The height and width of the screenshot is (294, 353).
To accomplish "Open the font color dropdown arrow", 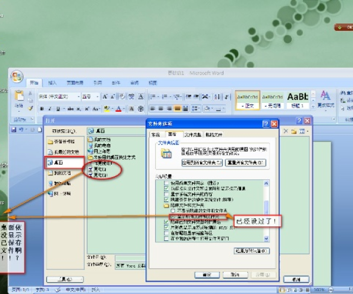I will point(124,109).
